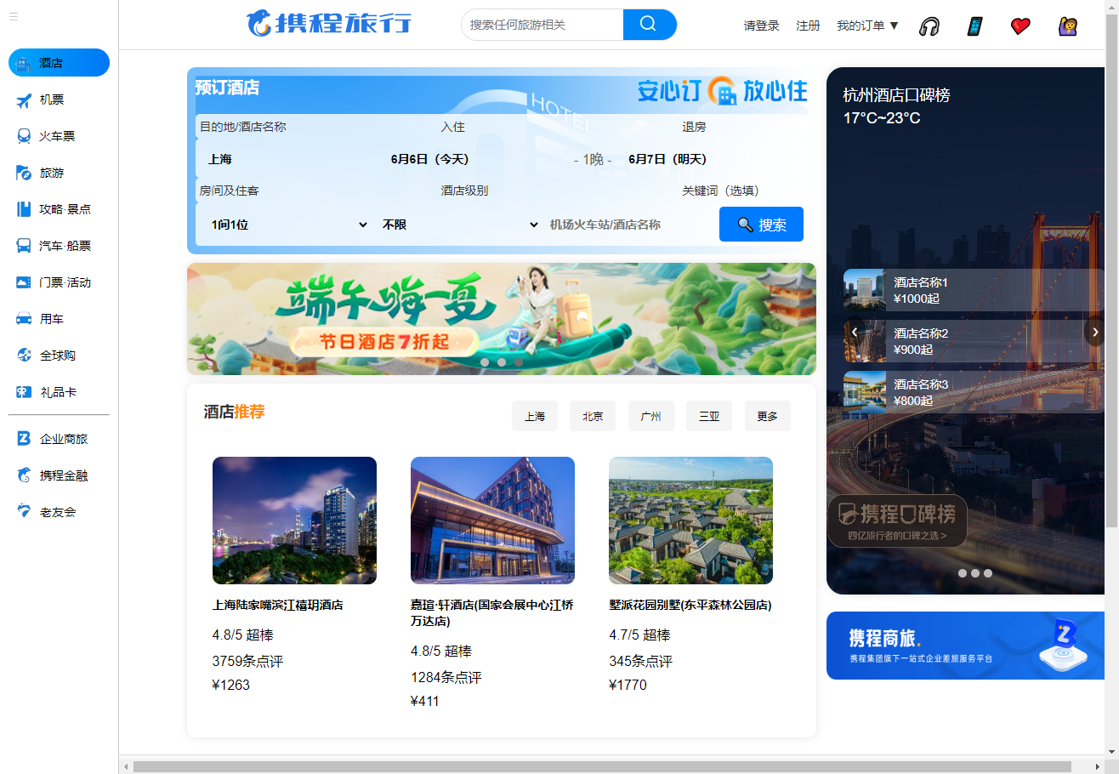Screen dimensions: 1119x774
Task: Click 更多 cities button
Action: click(768, 416)
